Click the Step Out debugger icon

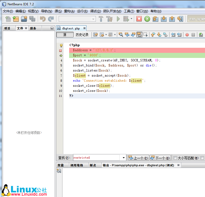click(172, 19)
